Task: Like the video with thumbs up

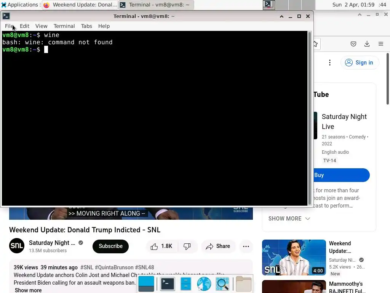Action: (161, 246)
